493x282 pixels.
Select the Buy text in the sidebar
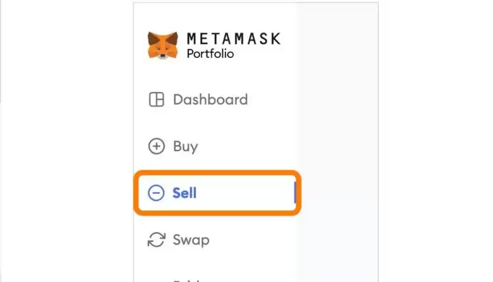point(185,146)
